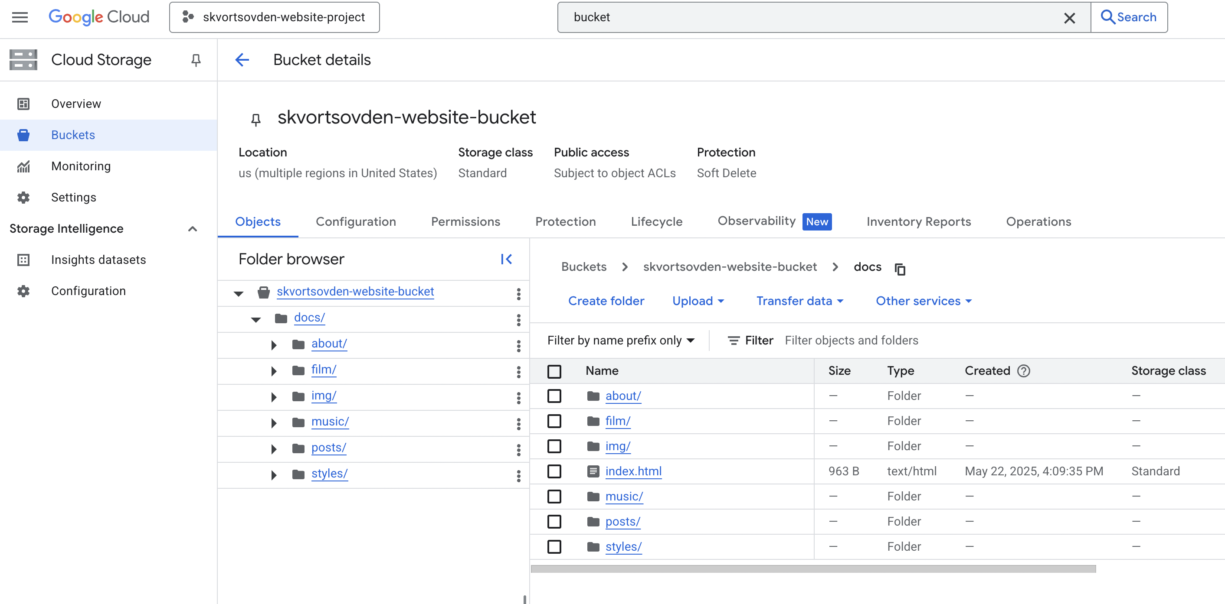Check the index.html row checkbox
Screen dimensions: 1225x604
coord(554,471)
